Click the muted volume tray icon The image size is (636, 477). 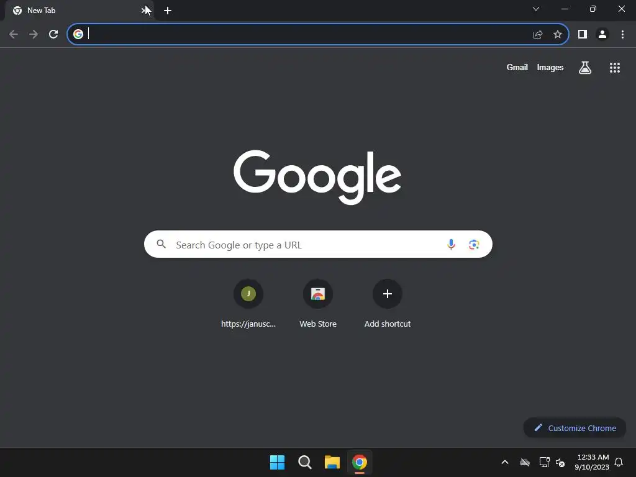561,463
